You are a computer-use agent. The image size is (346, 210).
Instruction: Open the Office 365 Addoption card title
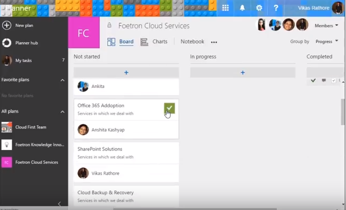point(101,106)
